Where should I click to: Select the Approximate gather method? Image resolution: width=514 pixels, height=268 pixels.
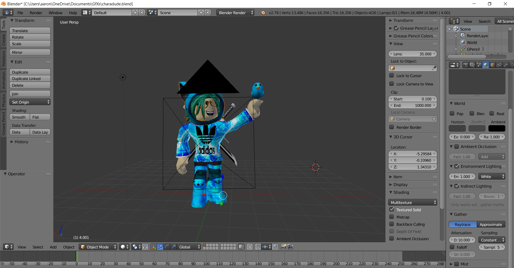click(491, 224)
